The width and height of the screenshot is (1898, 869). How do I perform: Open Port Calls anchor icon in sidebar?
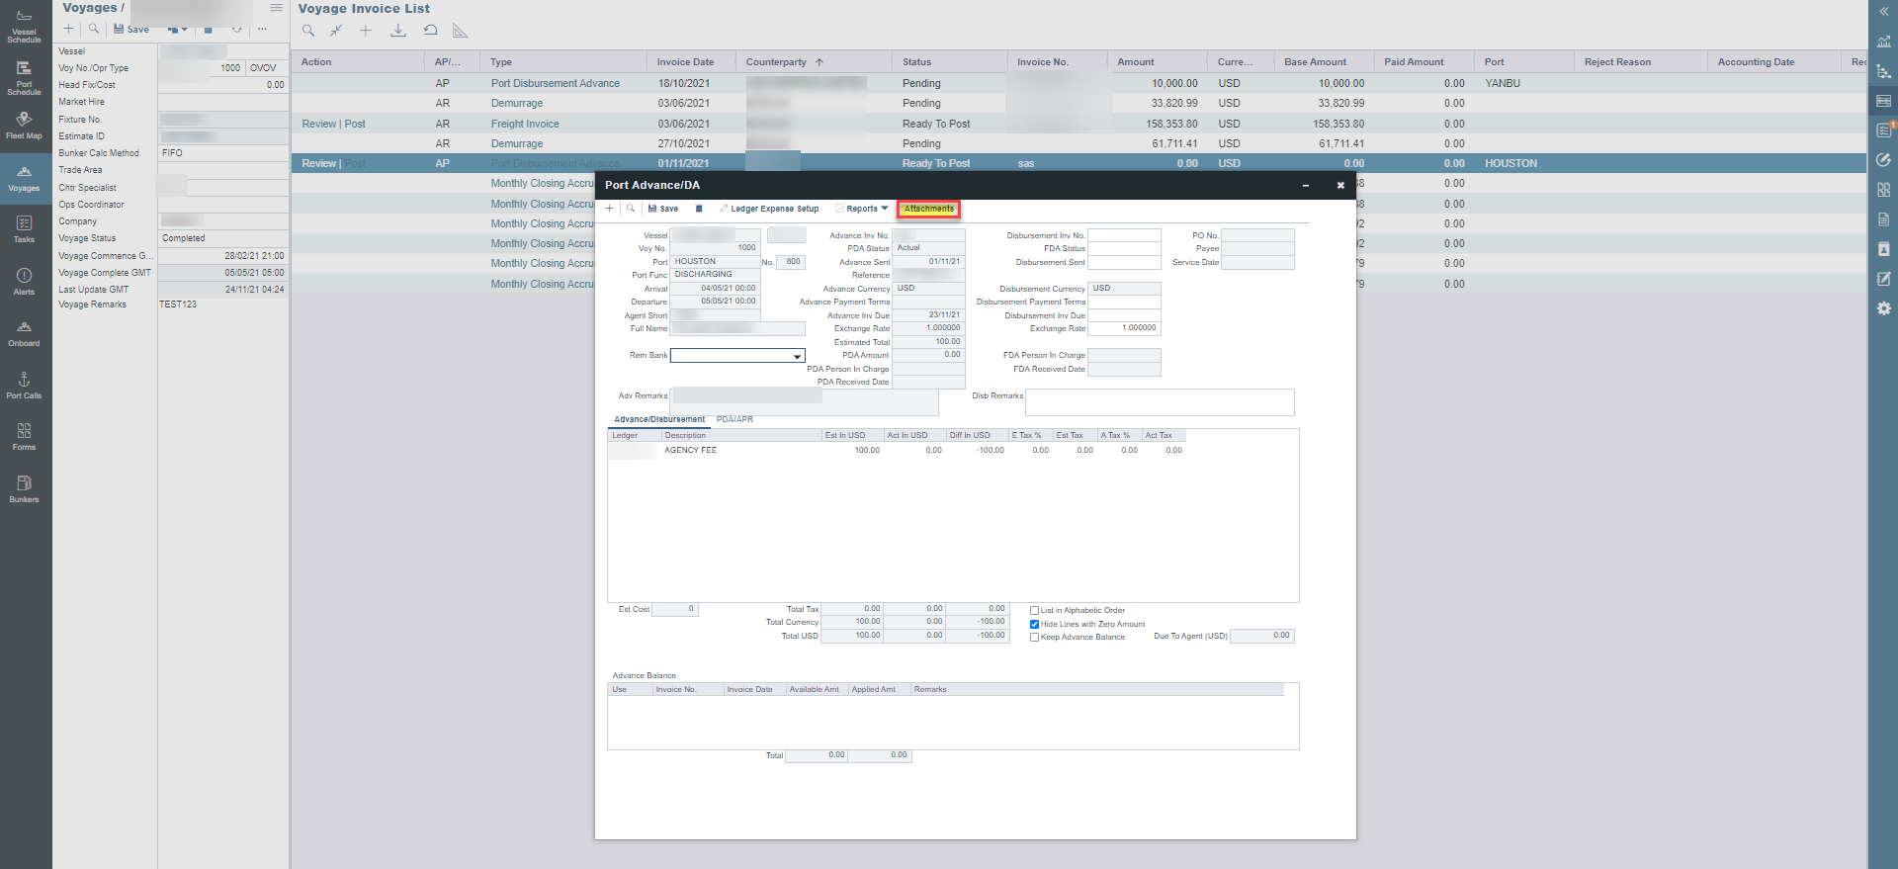(24, 385)
